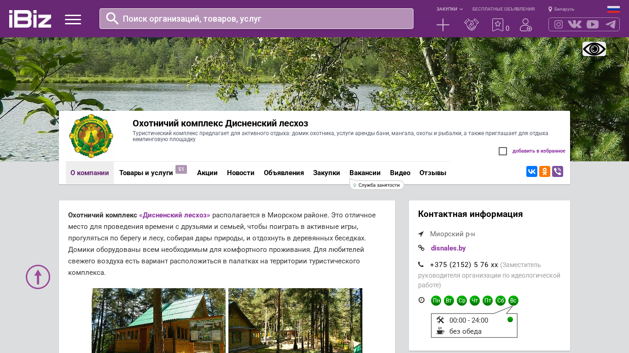Viewport: 629px width, 353px height.
Task: Open the Беларусь region selector
Action: pyautogui.click(x=561, y=9)
